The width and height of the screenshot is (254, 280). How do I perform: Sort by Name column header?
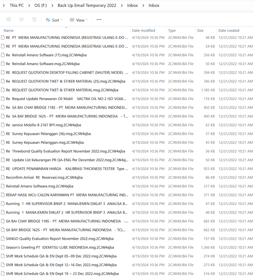9,31
